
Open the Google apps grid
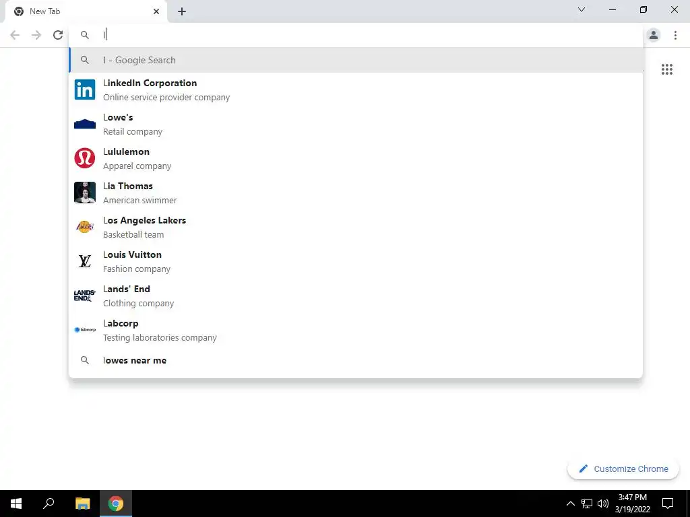pyautogui.click(x=667, y=69)
